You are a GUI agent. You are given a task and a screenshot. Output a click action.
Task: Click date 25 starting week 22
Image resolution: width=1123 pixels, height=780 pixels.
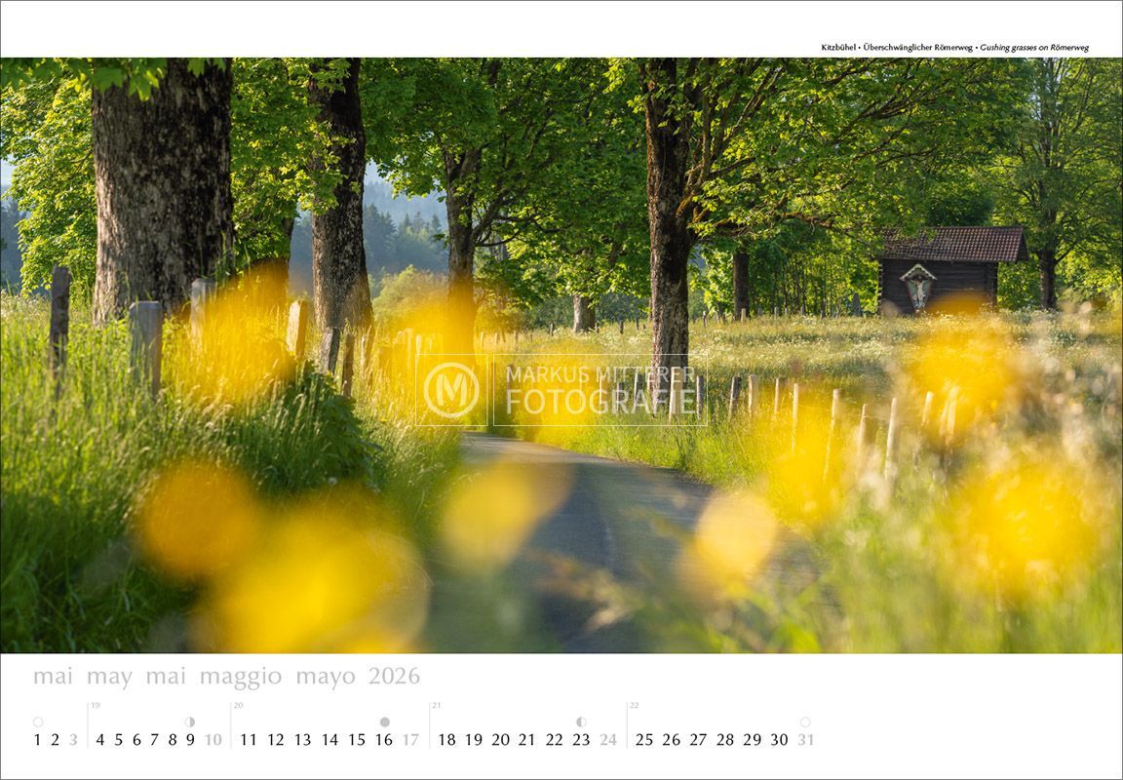(645, 739)
